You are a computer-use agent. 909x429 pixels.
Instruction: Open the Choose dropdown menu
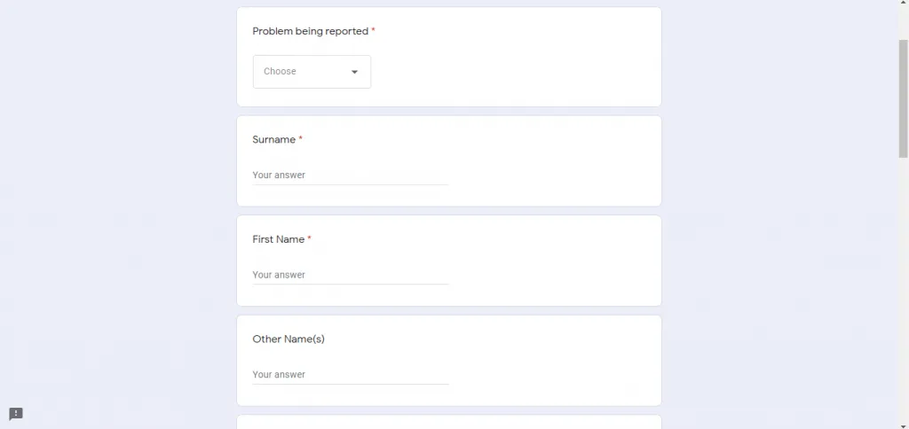312,72
